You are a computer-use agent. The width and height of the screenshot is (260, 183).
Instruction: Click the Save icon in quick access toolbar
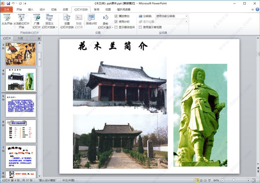[8, 3]
